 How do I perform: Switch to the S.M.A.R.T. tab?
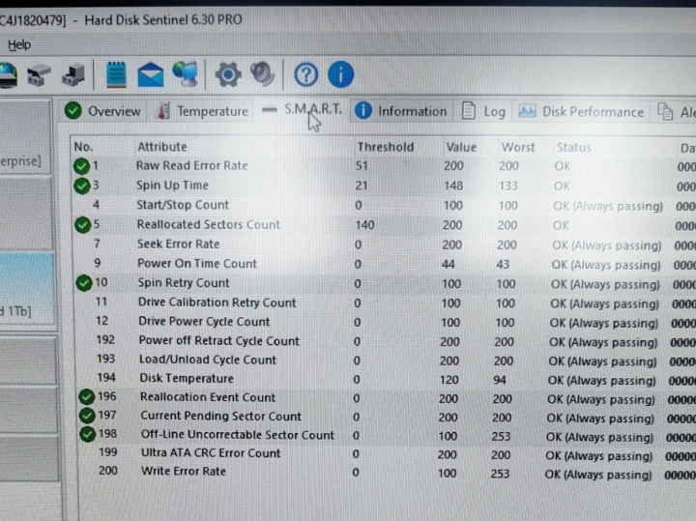[303, 109]
